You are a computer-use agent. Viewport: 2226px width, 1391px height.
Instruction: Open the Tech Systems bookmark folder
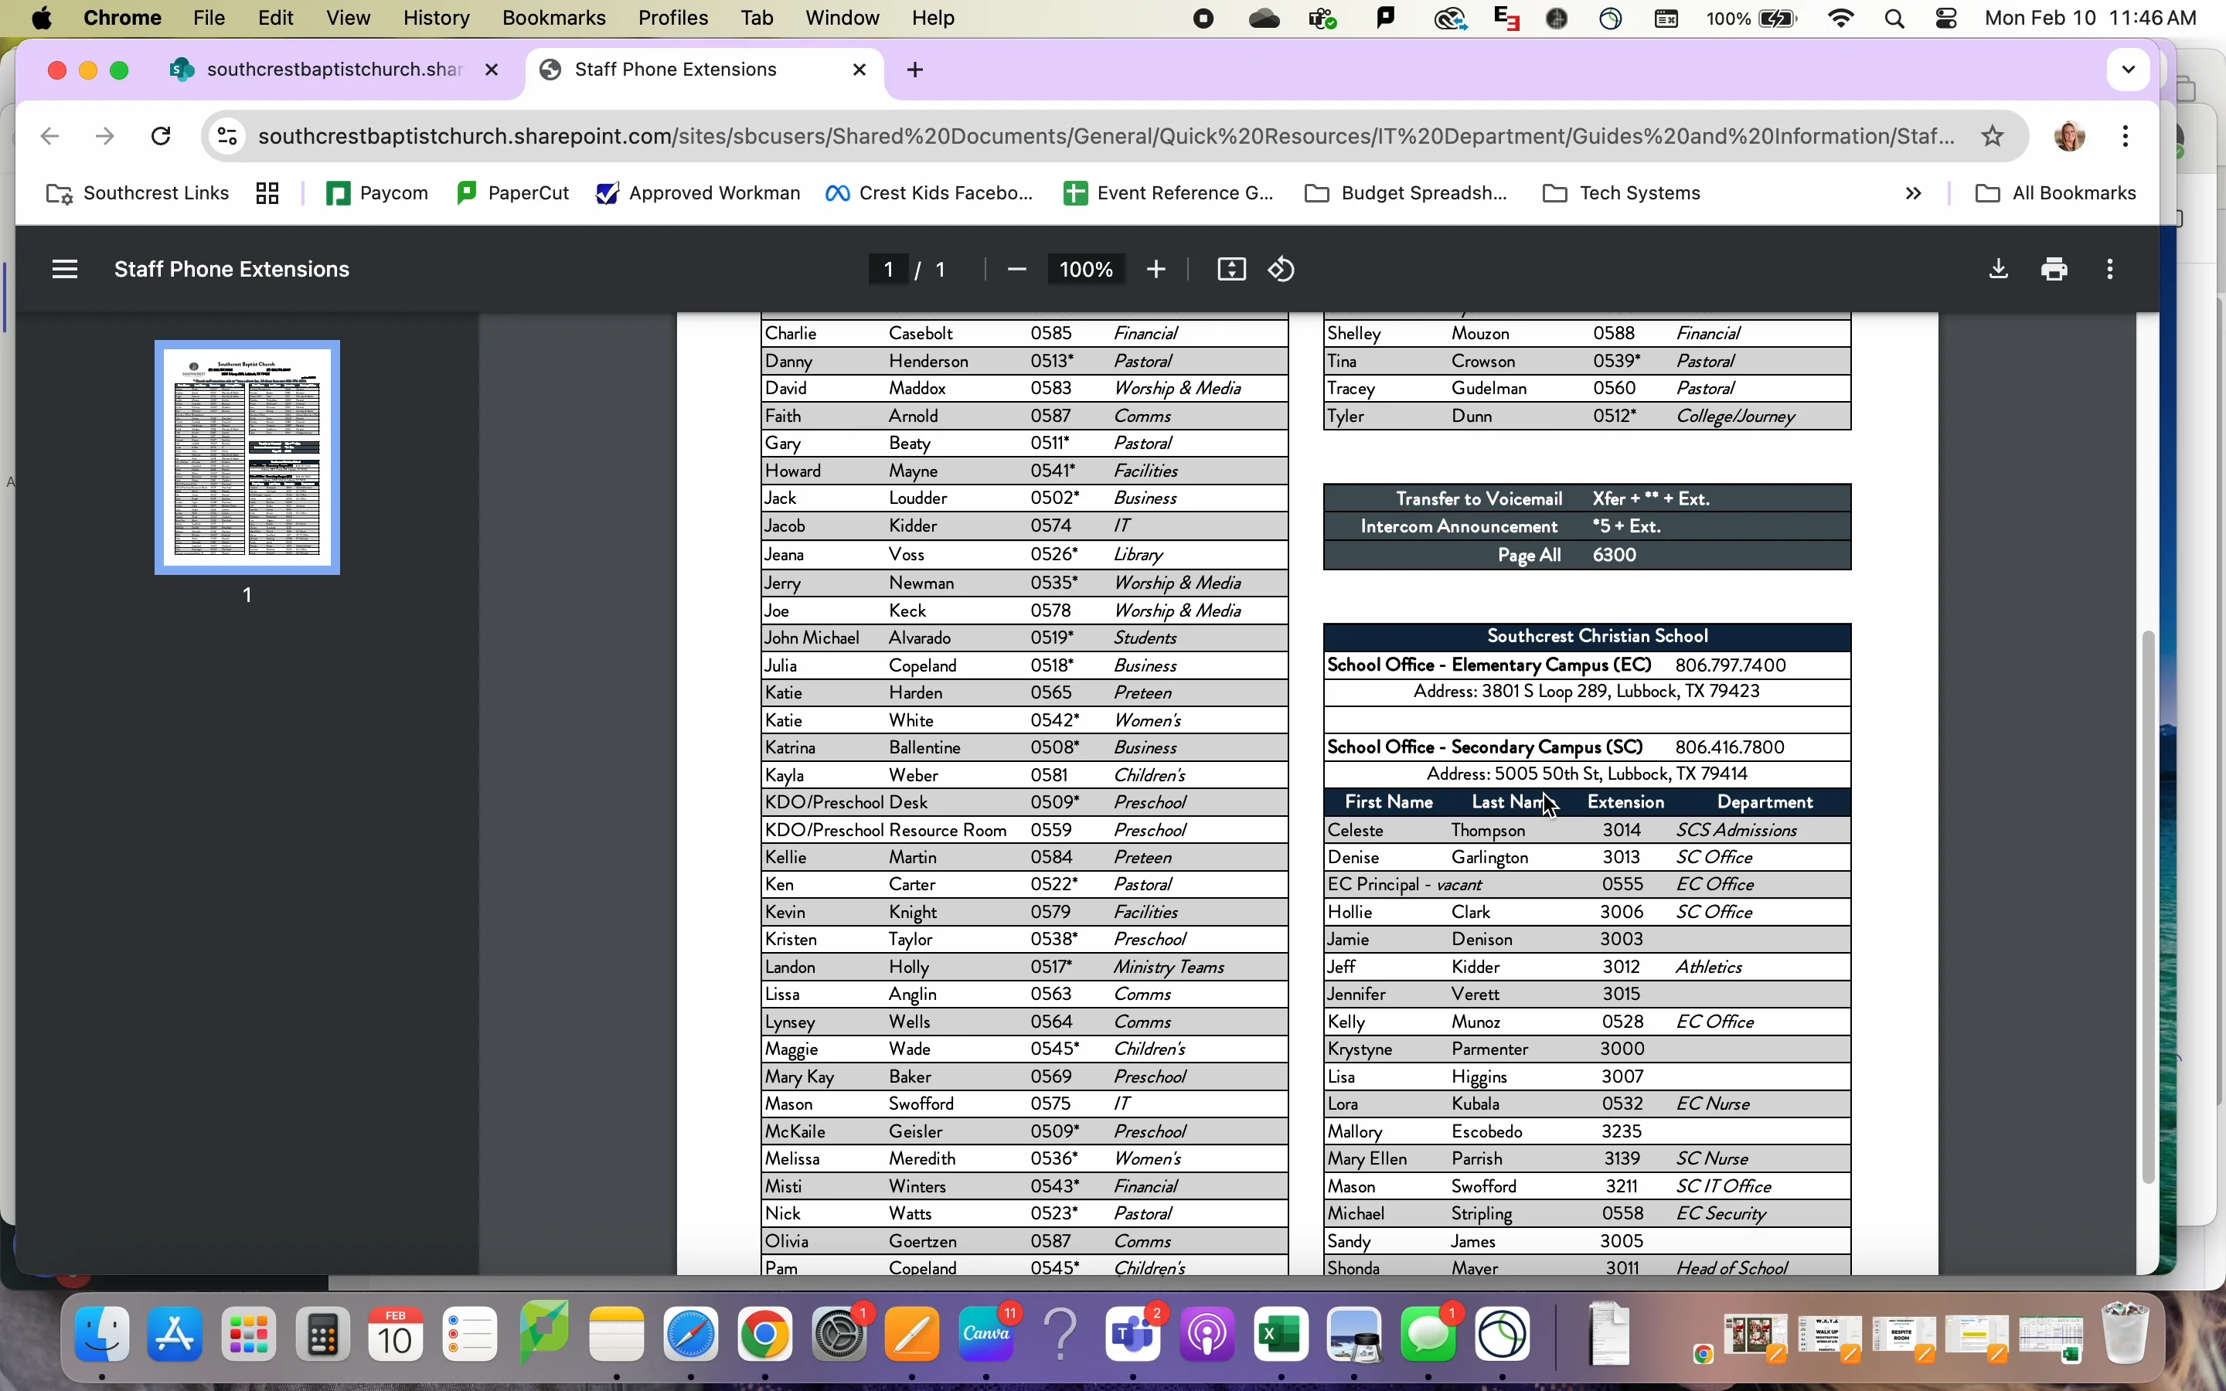(x=1622, y=192)
